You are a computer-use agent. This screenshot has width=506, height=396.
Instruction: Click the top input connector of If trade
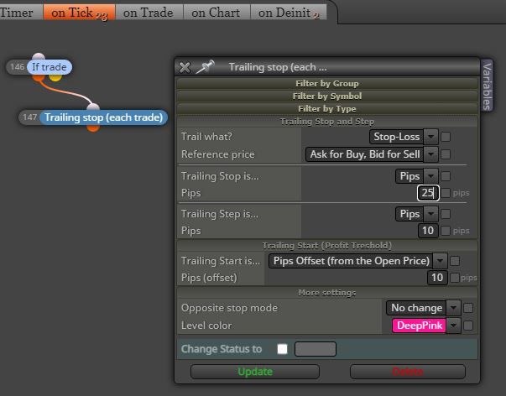click(x=39, y=57)
